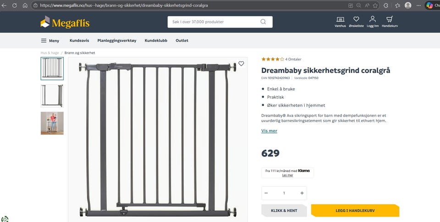This screenshot has height=222, width=440.
Task: Click the Logg inn user icon
Action: (x=373, y=21)
